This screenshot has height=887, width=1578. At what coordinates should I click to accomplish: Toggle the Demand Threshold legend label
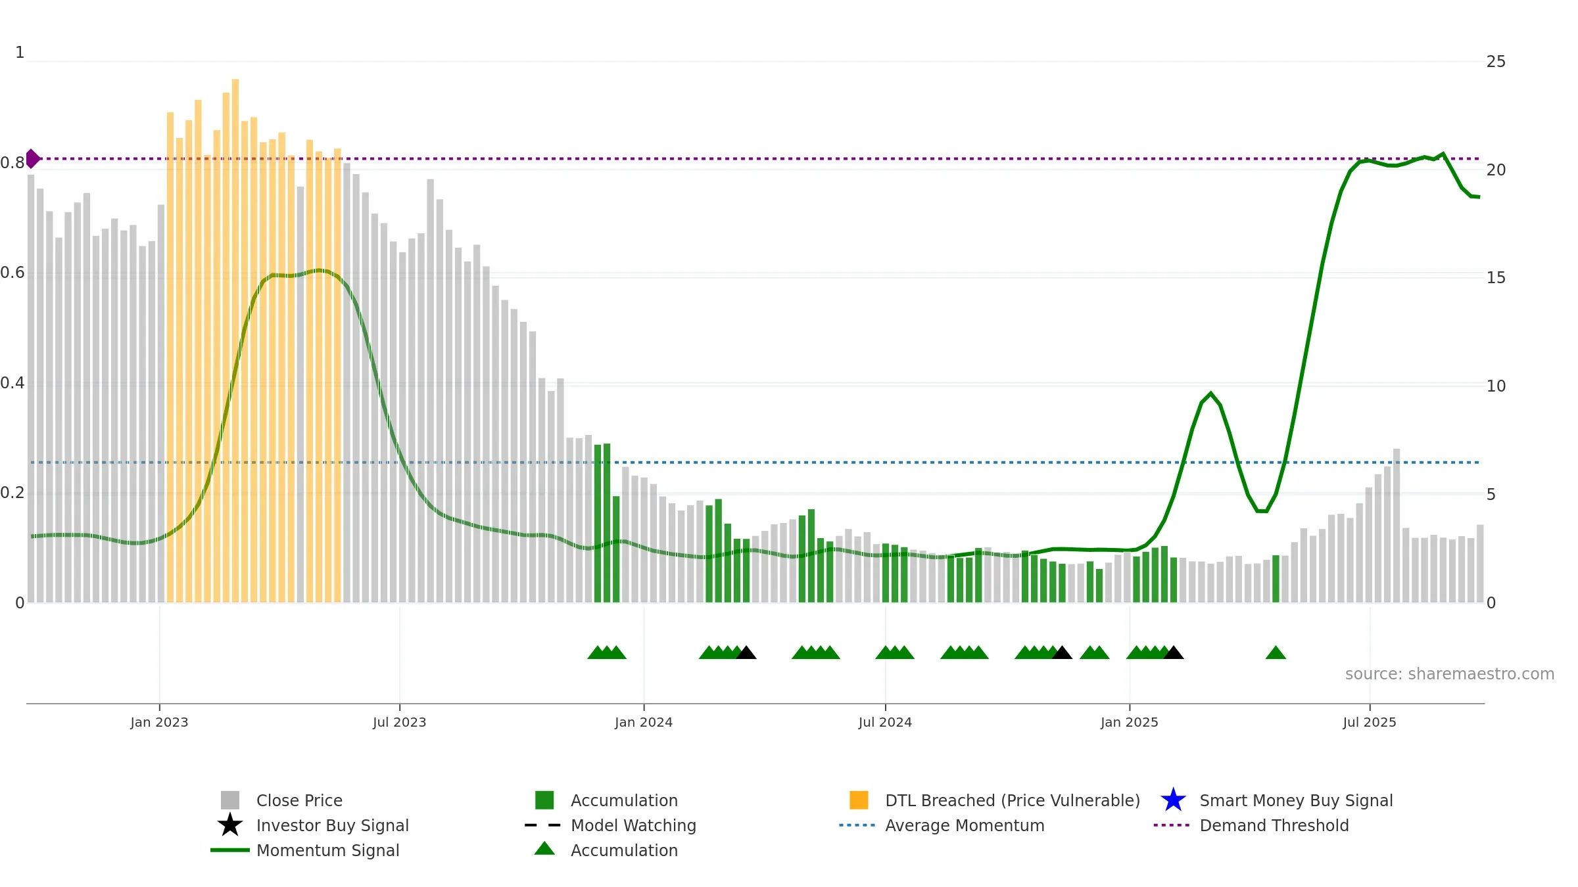coord(1274,825)
